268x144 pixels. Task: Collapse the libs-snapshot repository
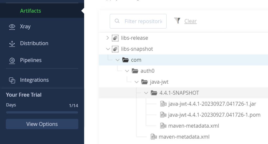click(x=107, y=49)
